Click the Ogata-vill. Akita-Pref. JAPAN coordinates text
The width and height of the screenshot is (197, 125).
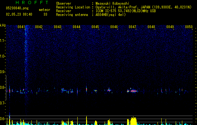(143, 7)
